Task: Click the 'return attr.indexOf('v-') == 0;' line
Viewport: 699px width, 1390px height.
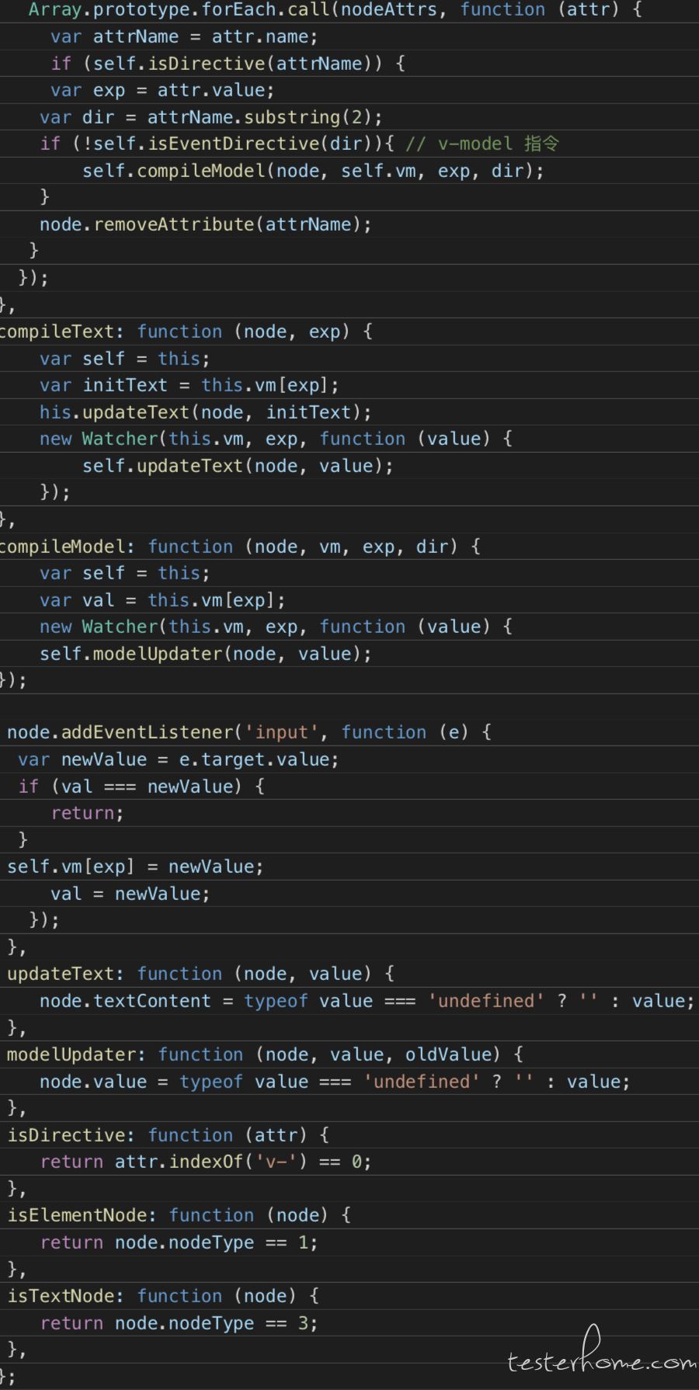Action: [206, 1162]
